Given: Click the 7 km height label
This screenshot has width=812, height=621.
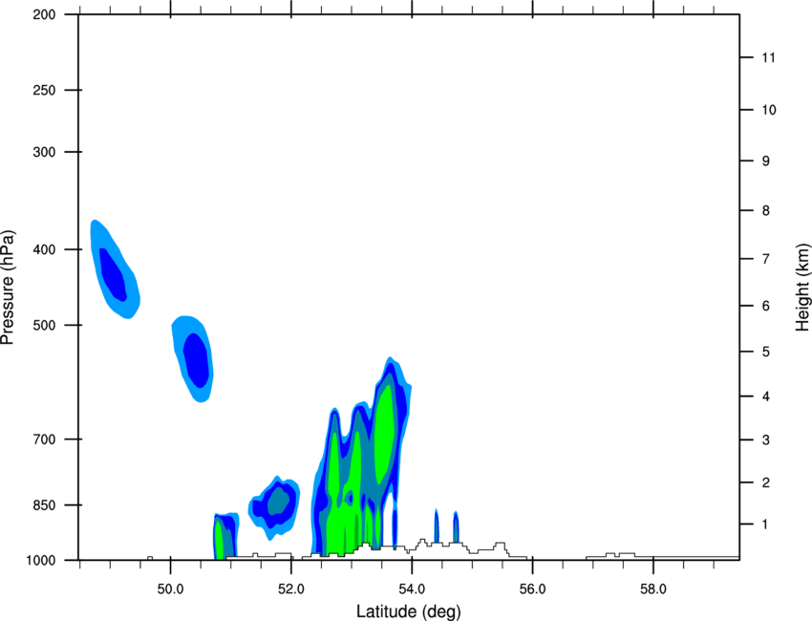Looking at the screenshot, I should 765,259.
